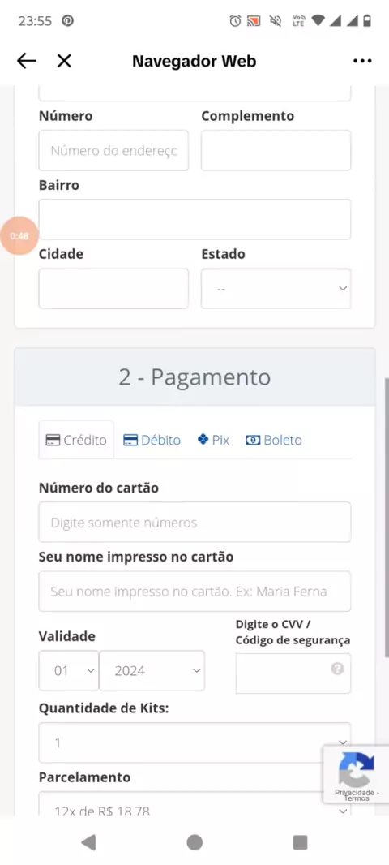Tap the Android home circle button
Viewport: 389px width, 865px height.
[x=194, y=841]
